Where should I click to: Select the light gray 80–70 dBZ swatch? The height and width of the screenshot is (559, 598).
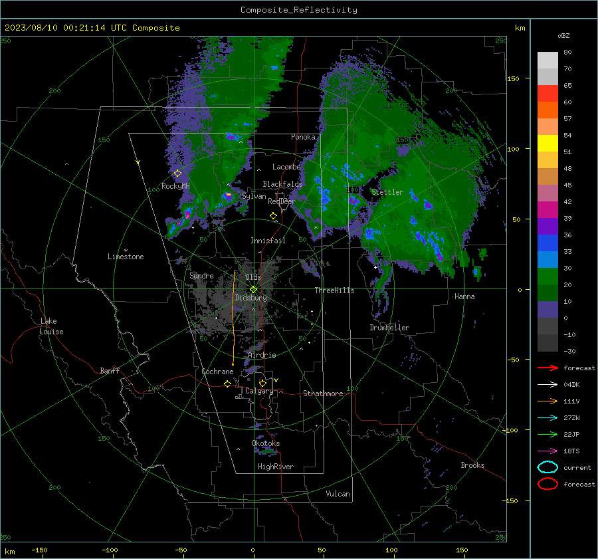pyautogui.click(x=548, y=60)
